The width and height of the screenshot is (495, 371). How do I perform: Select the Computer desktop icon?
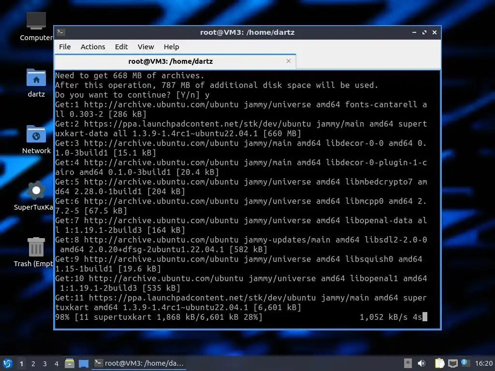pos(36,27)
